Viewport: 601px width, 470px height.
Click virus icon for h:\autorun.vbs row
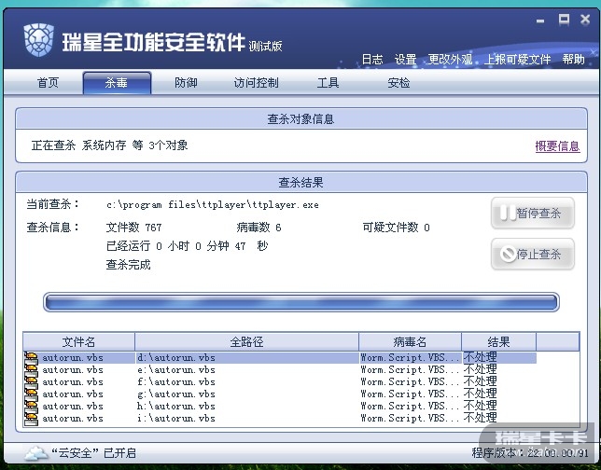(31, 407)
